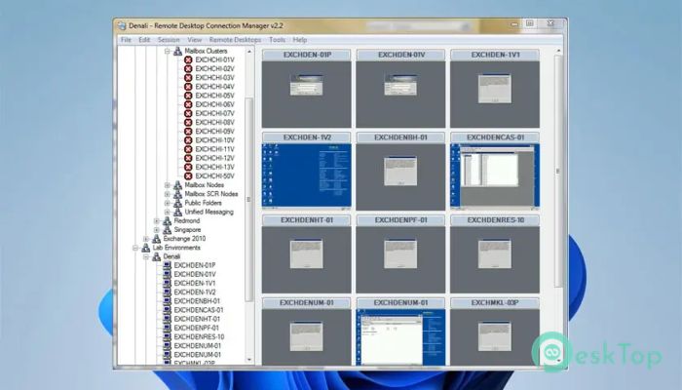Viewport: 682px width, 390px height.
Task: Click the red X icon beside EXCHCHI-03V
Action: click(x=188, y=77)
